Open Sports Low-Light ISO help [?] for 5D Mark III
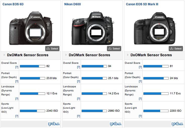185x128 pixels. click(140, 116)
